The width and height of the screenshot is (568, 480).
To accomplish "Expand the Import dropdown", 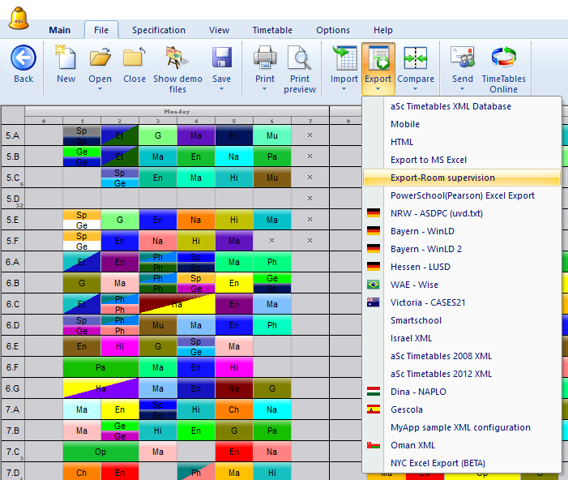I will (x=344, y=89).
